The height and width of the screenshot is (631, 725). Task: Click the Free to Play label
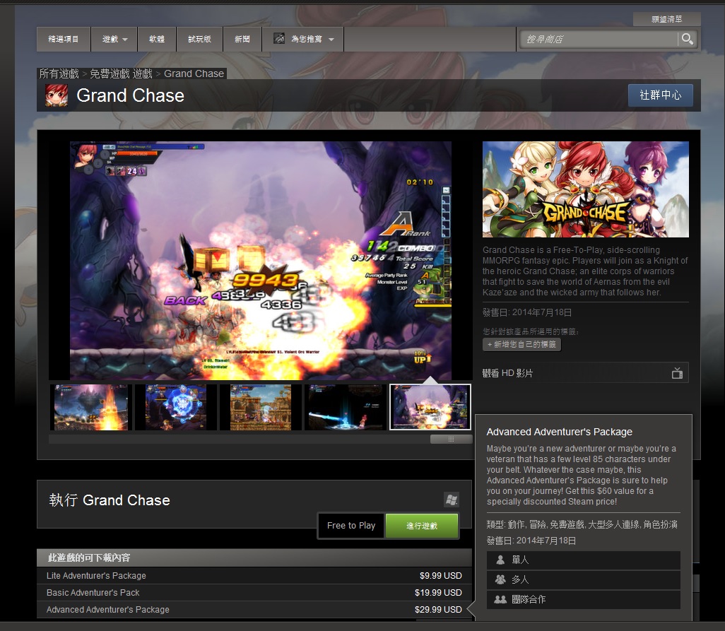351,526
